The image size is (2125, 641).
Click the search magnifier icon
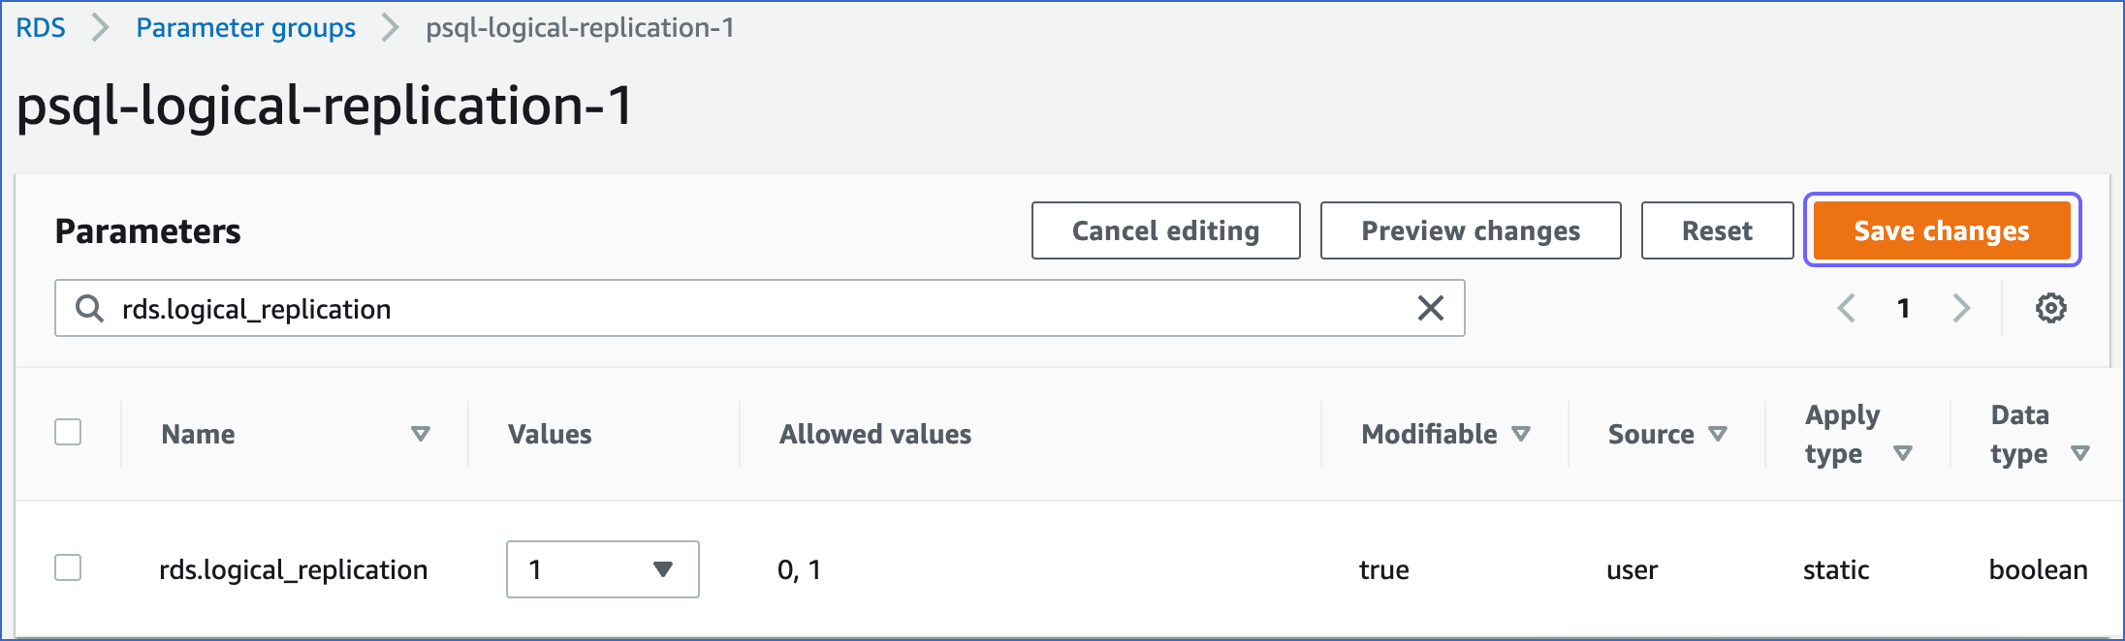[89, 308]
